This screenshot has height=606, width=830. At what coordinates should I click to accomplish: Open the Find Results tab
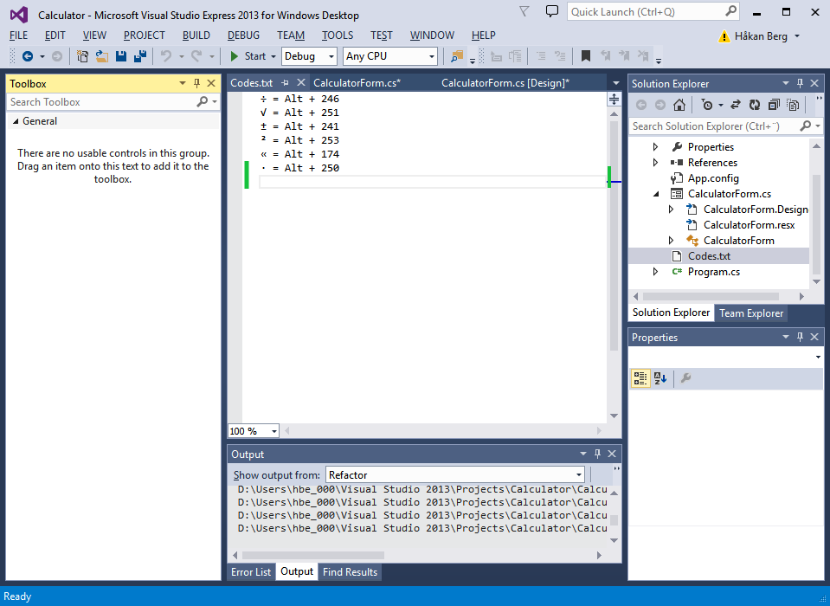point(350,571)
